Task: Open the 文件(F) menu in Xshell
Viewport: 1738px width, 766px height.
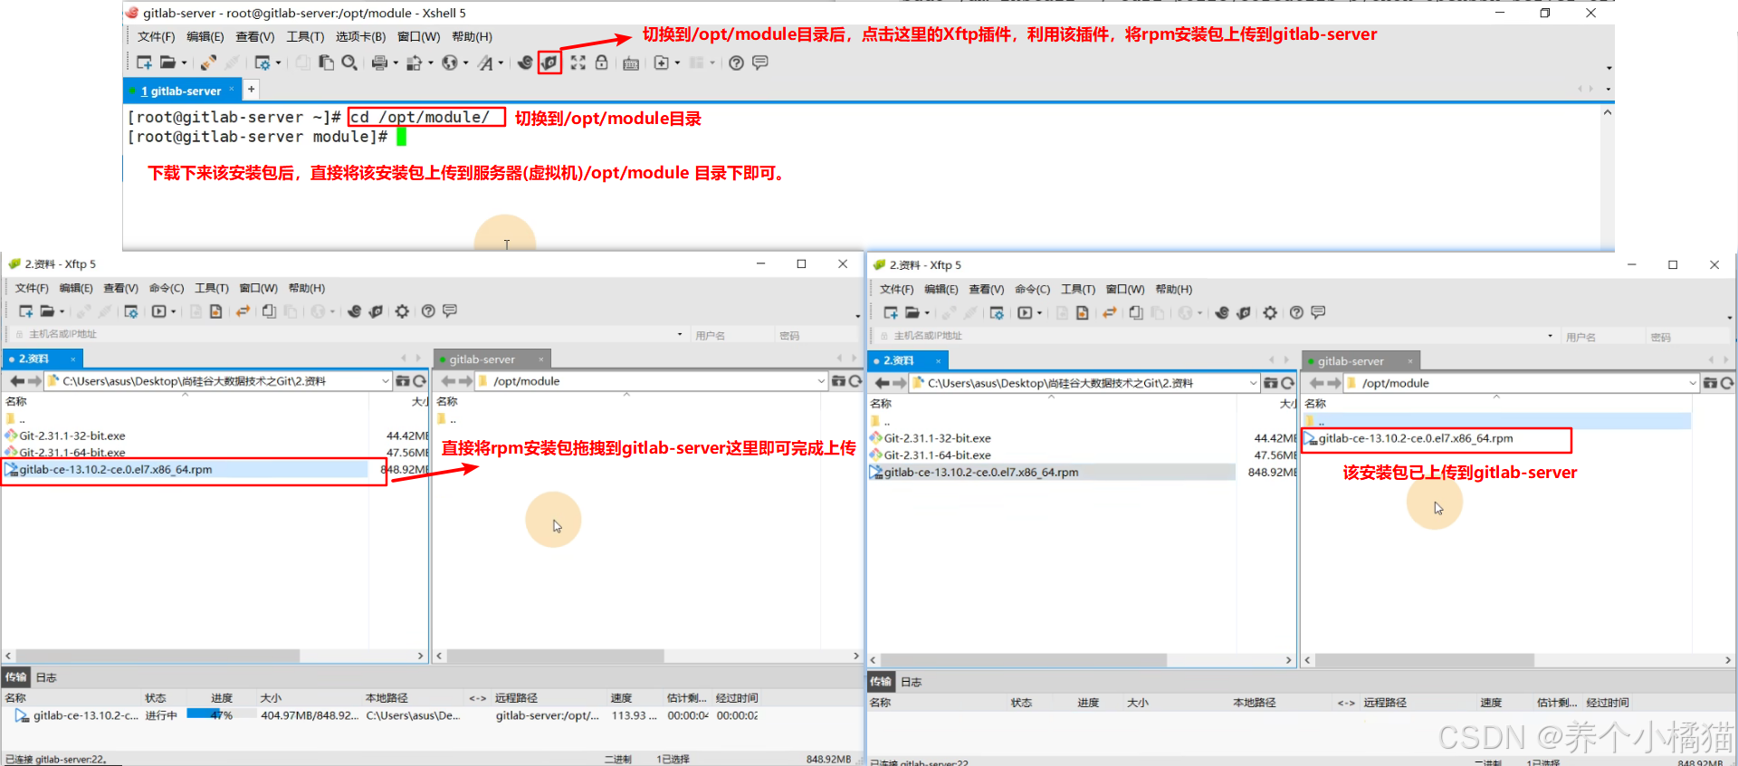Action: point(156,36)
